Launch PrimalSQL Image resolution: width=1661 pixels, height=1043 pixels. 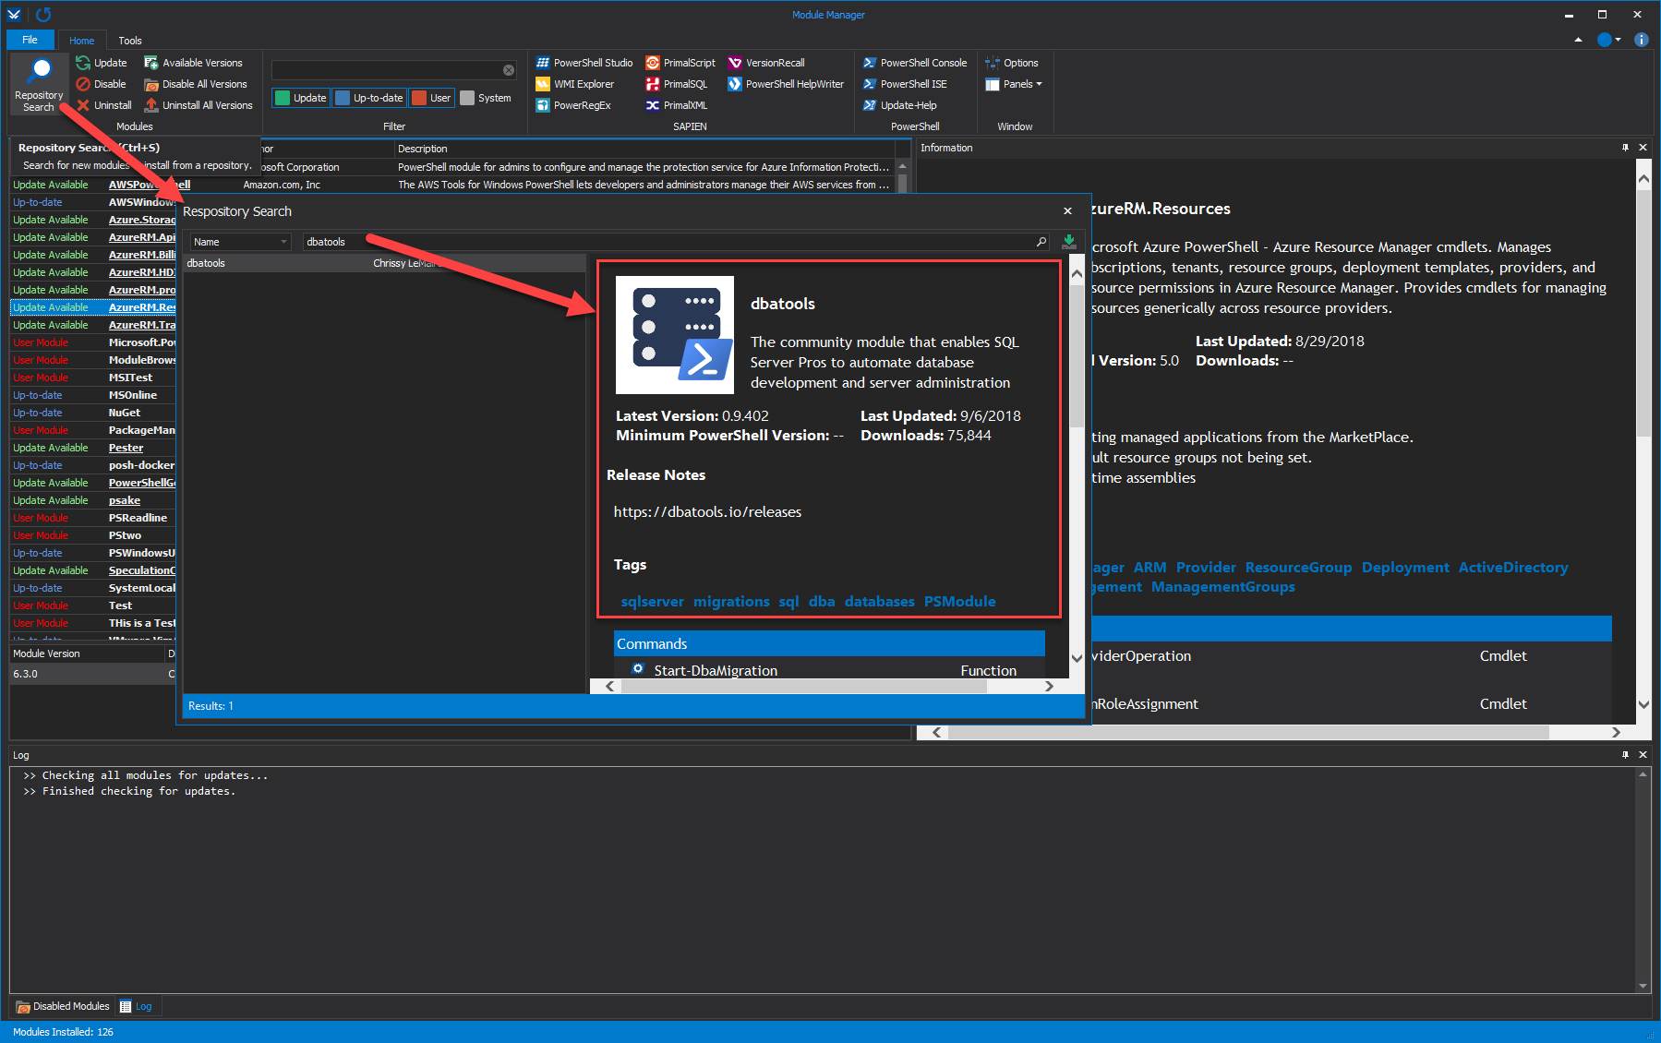coord(677,84)
